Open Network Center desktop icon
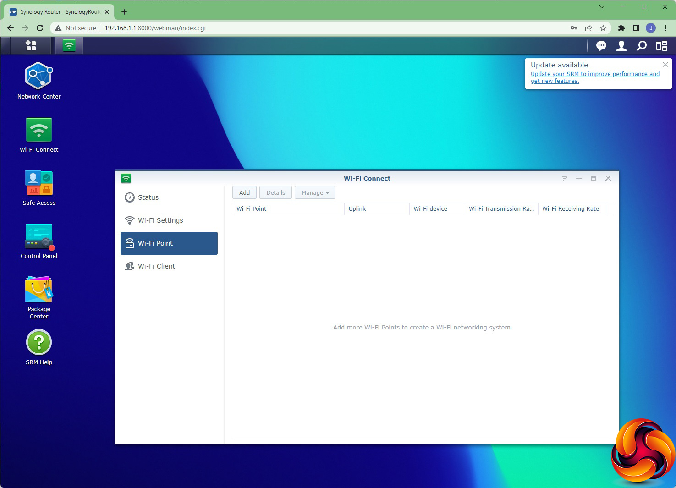This screenshot has width=676, height=488. coord(39,81)
